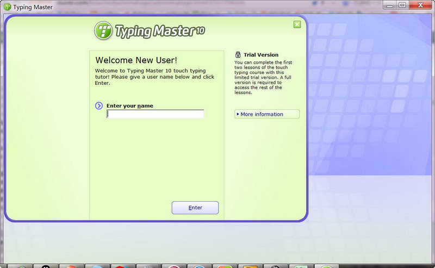This screenshot has height=268, width=435.
Task: Click the Enter your name label
Action: tap(130, 105)
